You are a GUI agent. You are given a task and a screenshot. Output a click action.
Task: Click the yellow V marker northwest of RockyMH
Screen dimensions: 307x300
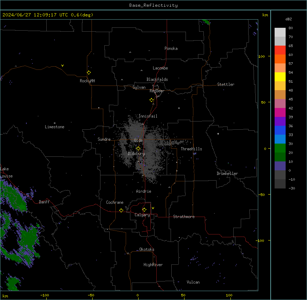(x=62, y=66)
